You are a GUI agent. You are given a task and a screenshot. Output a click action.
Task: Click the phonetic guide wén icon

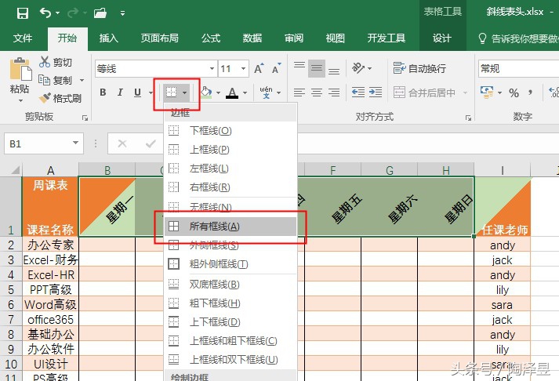(x=266, y=93)
